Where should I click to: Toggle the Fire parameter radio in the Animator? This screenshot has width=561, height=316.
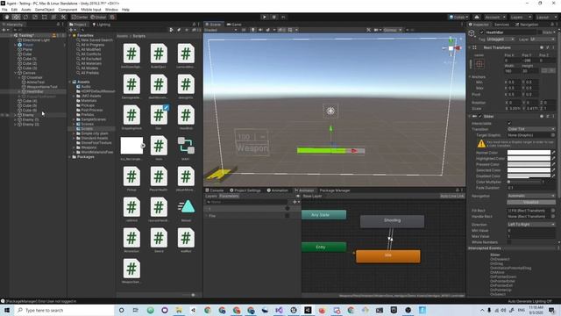(x=287, y=216)
